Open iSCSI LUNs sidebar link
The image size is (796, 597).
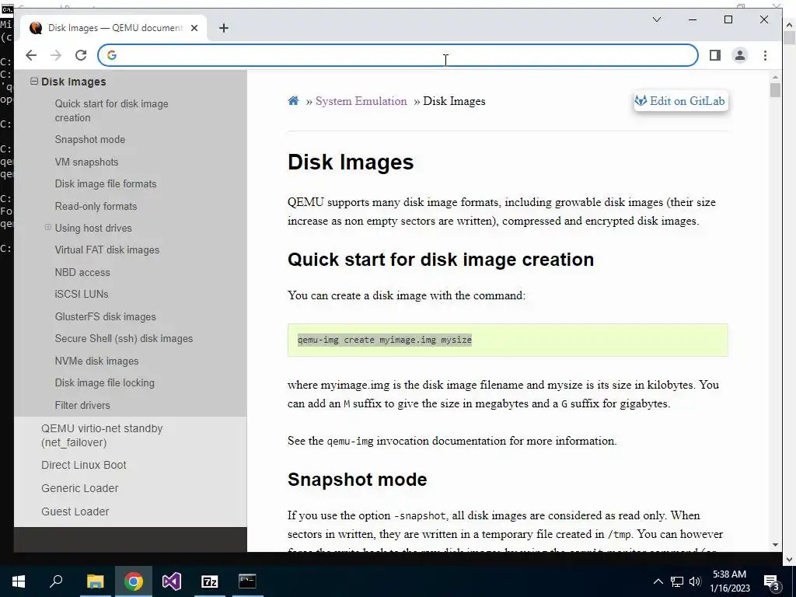click(81, 294)
